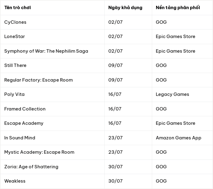Click the "Nền tảng phân phối" column header
Screen dimensions: 213x189
coord(178,8)
